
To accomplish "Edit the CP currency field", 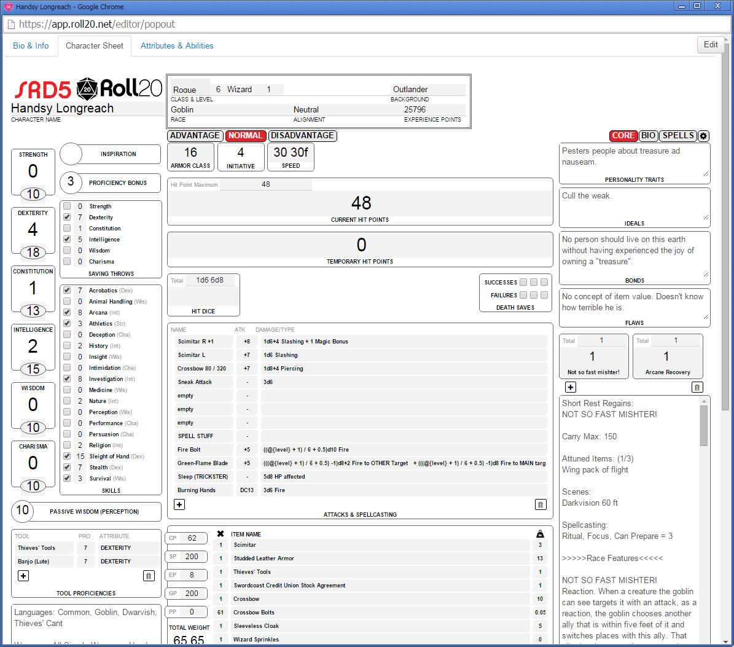I will pyautogui.click(x=192, y=538).
